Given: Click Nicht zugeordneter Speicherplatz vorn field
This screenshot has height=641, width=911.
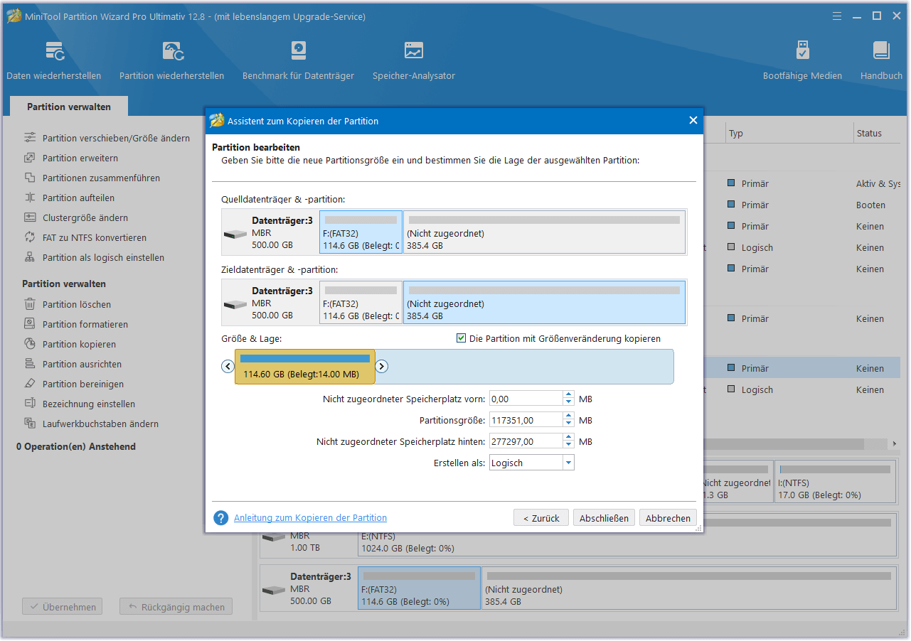Looking at the screenshot, I should [526, 399].
